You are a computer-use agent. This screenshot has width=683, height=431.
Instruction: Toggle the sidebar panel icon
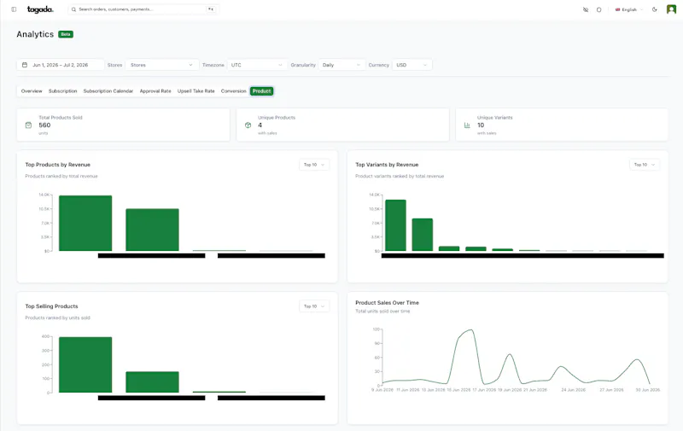click(x=14, y=9)
